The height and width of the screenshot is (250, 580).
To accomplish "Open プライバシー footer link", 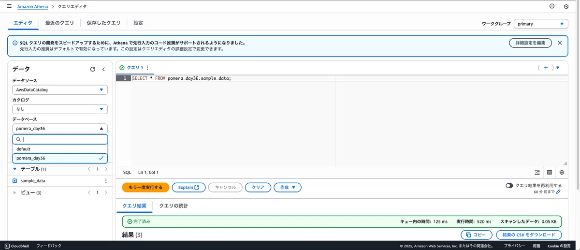I will click(514, 246).
